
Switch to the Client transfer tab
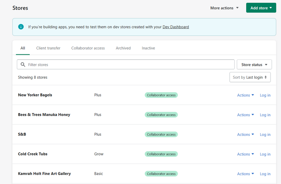[x=48, y=48]
